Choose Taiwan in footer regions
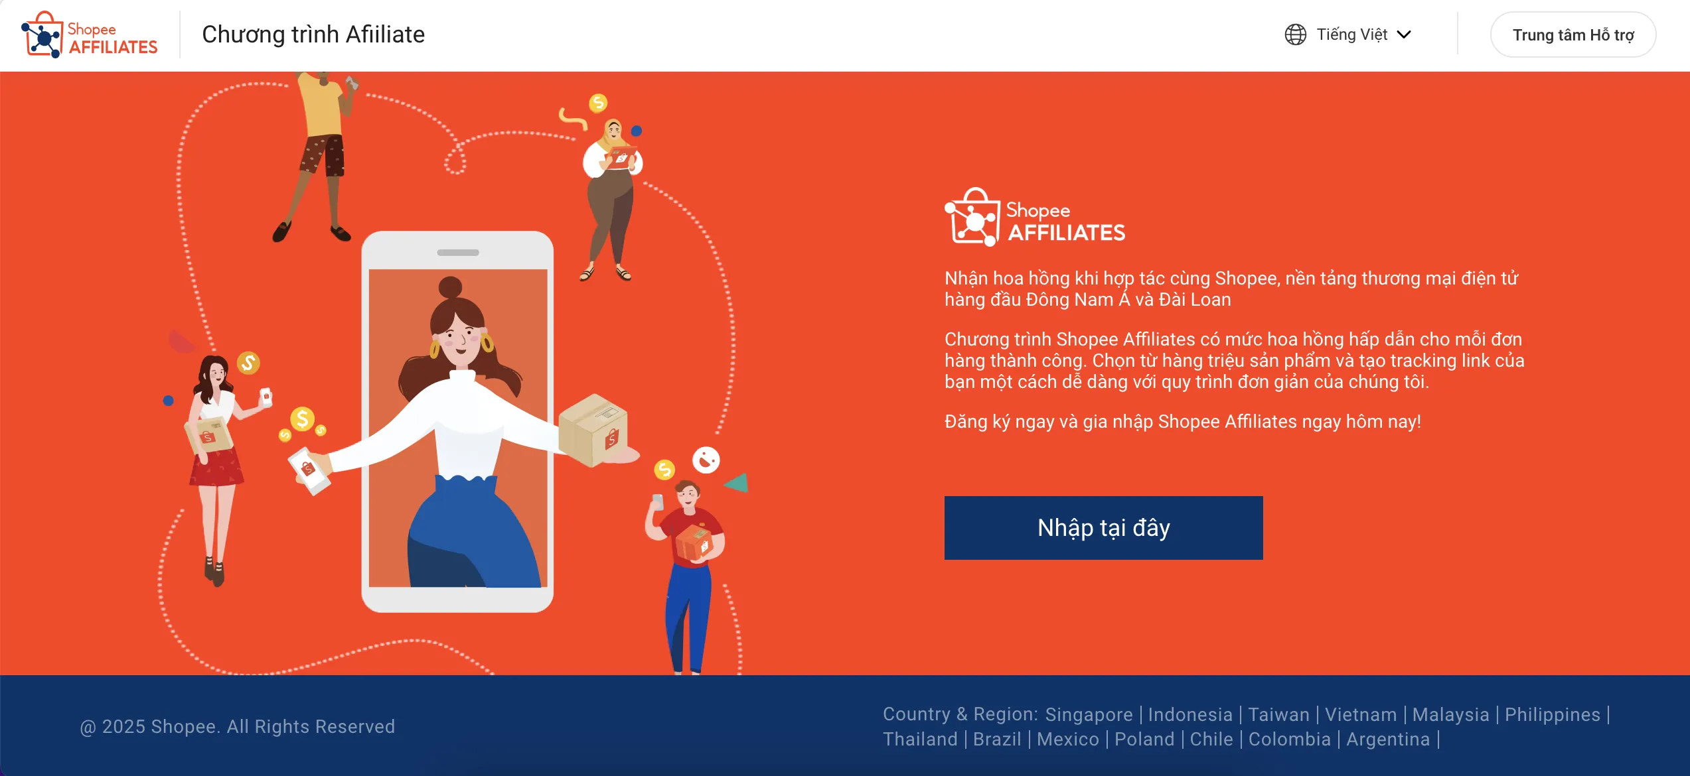The width and height of the screenshot is (1690, 776). tap(1278, 714)
